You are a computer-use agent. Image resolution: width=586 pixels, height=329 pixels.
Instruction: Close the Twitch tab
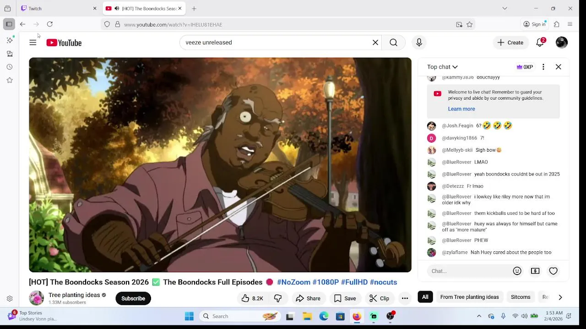tap(95, 8)
